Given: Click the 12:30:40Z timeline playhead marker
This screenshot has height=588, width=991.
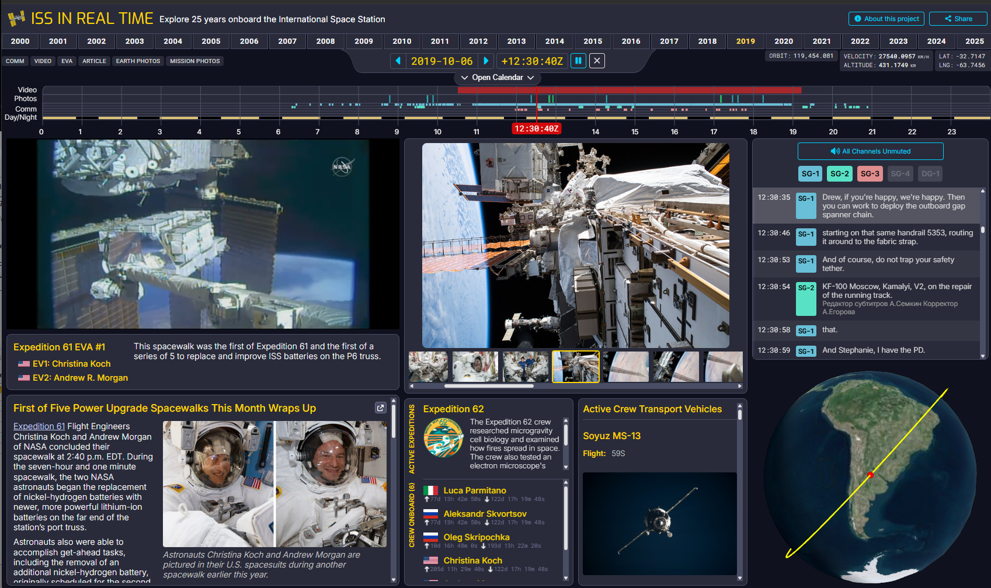Looking at the screenshot, I should click(x=537, y=128).
